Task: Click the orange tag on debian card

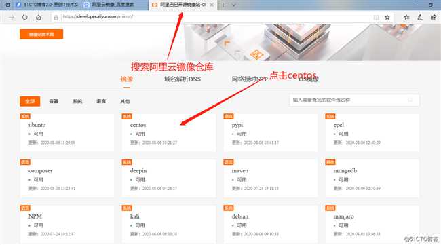Action: click(229, 208)
